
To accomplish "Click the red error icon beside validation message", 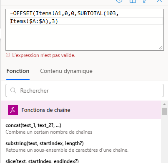I will pos(8,55).
